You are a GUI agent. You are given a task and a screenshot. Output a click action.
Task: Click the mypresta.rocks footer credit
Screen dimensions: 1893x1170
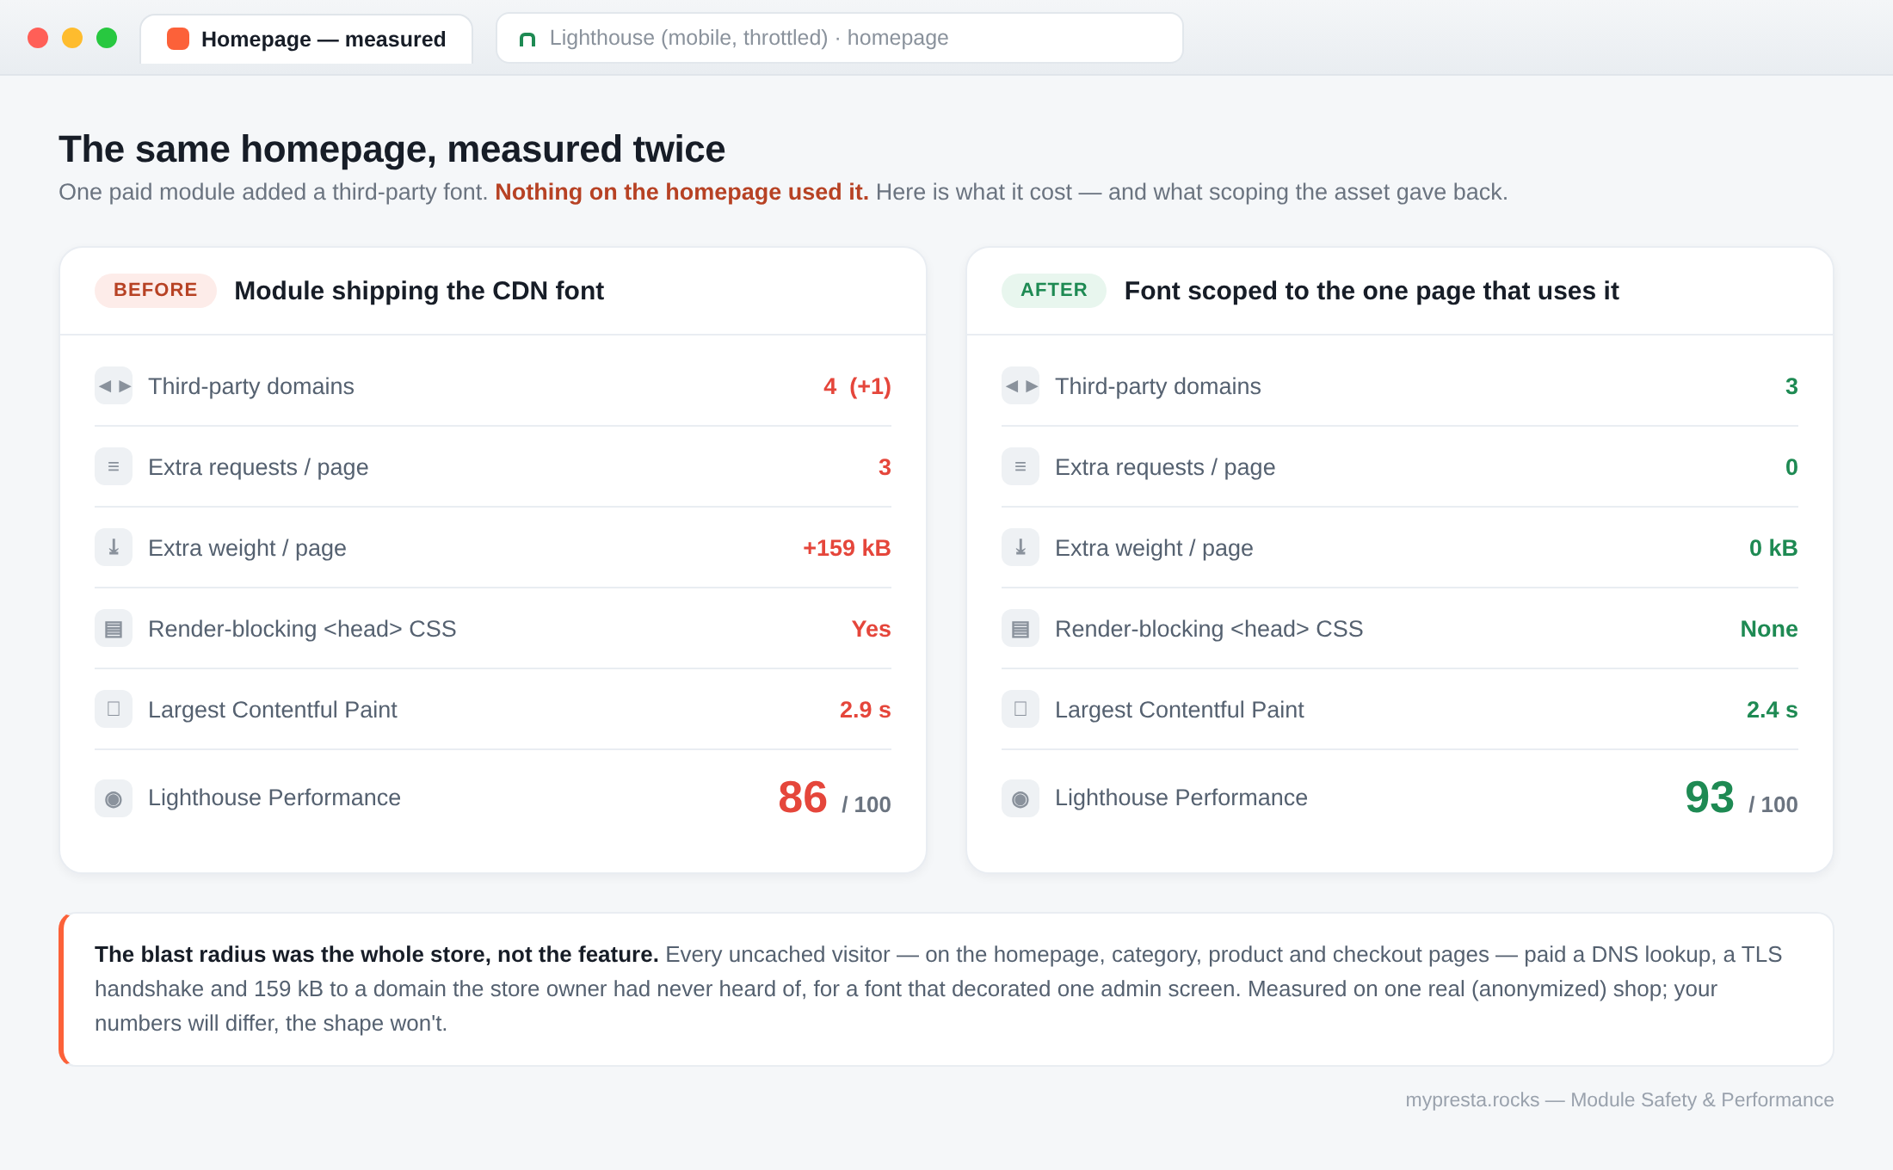click(1619, 1099)
